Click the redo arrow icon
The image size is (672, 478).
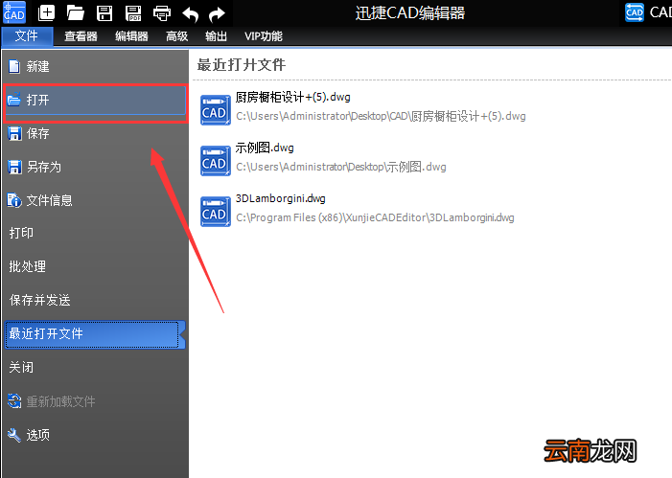click(217, 14)
